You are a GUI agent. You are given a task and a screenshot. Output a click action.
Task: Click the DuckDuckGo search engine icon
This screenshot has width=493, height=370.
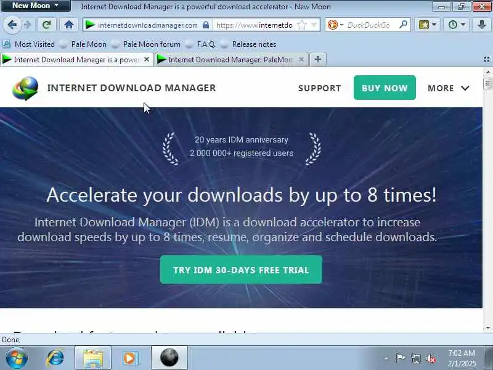click(x=333, y=25)
